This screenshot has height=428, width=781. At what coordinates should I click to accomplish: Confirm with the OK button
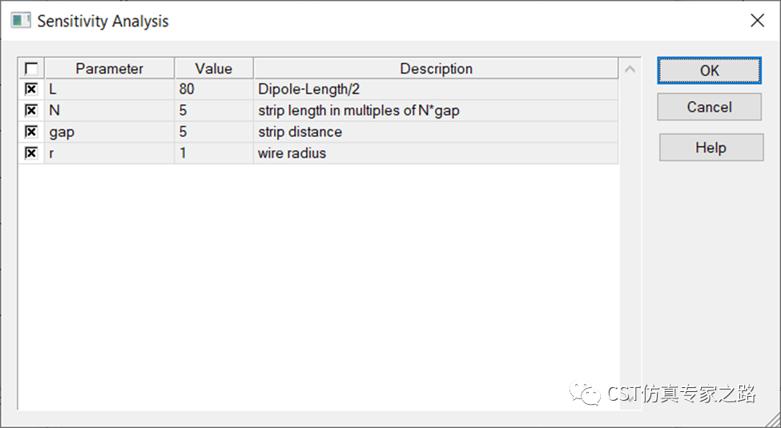pos(709,71)
